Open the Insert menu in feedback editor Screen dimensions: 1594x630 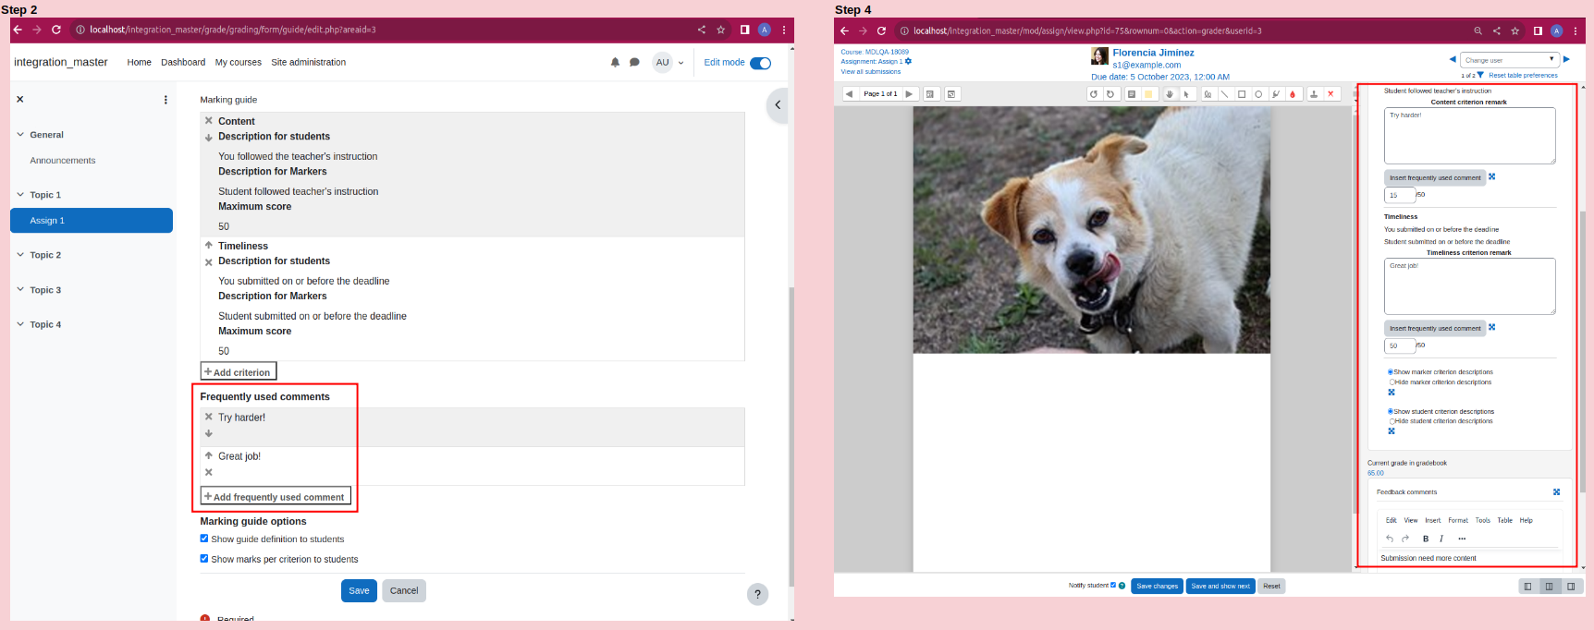(1433, 521)
